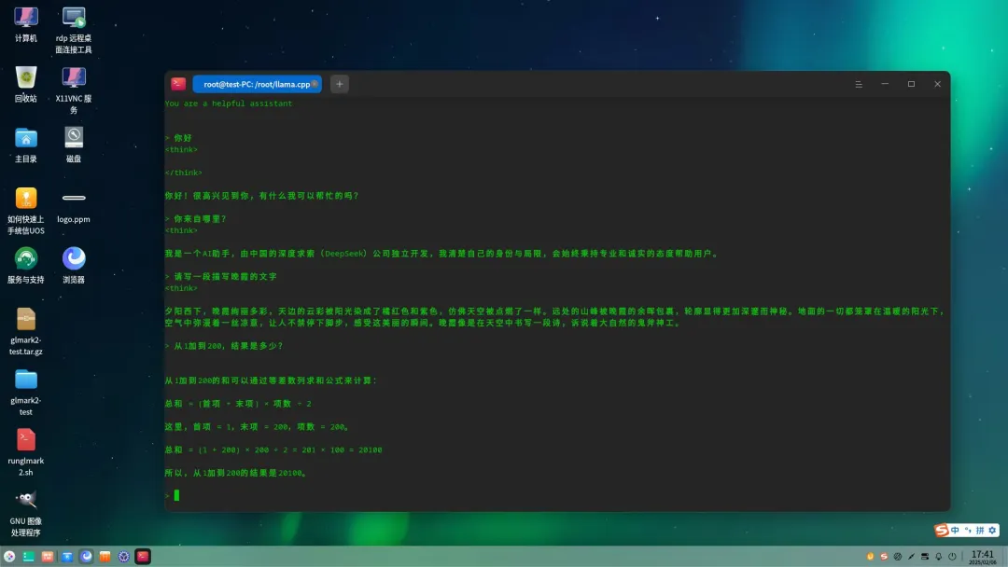
Task: Select the logo.ppm file on desktop
Action: [x=74, y=199]
